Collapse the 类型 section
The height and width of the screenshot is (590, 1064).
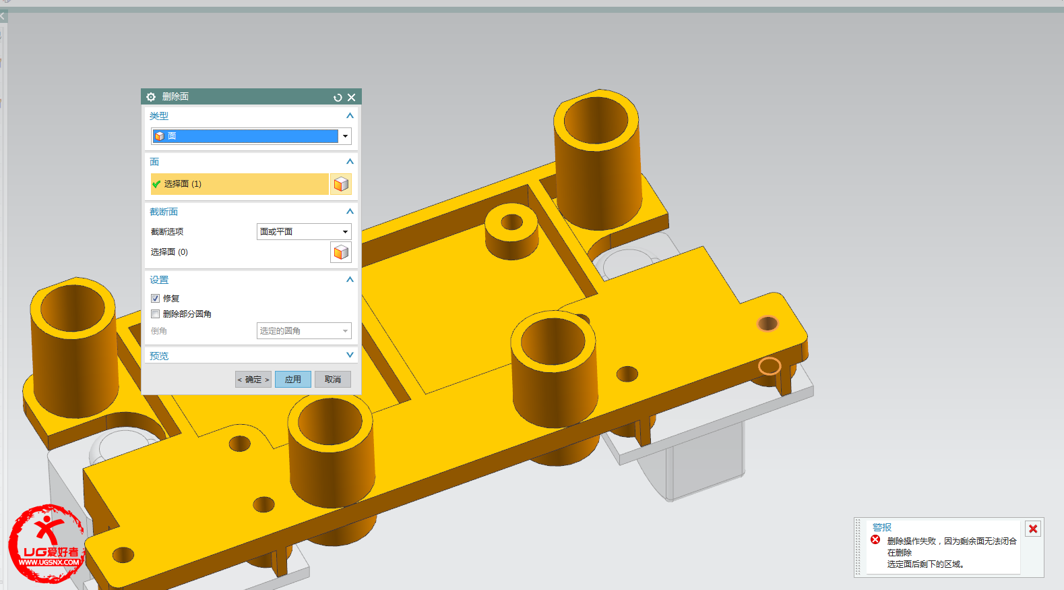click(x=350, y=116)
